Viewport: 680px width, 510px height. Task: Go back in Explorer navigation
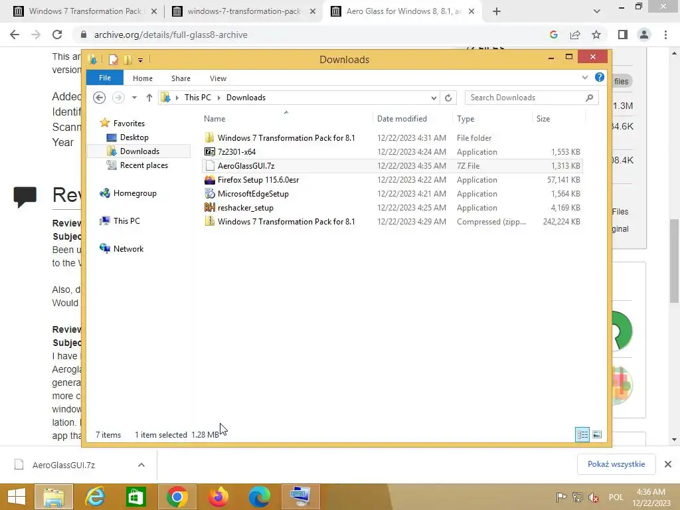coord(100,98)
